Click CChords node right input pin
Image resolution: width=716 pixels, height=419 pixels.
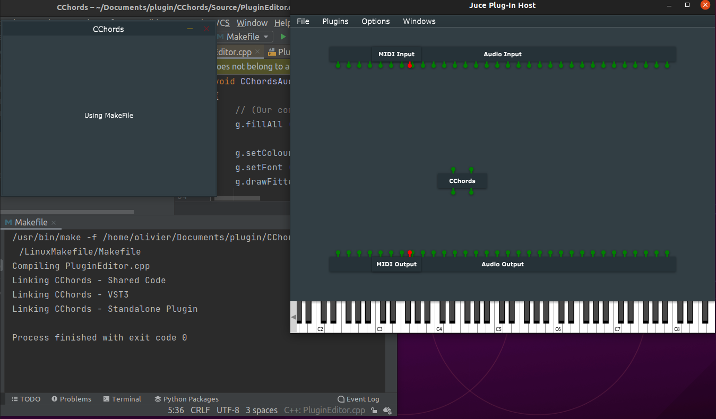(471, 170)
